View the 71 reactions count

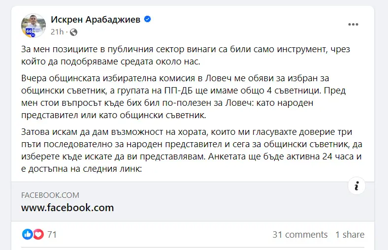point(52,235)
